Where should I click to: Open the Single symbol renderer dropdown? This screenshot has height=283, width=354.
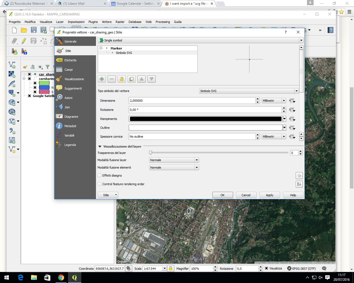click(201, 40)
